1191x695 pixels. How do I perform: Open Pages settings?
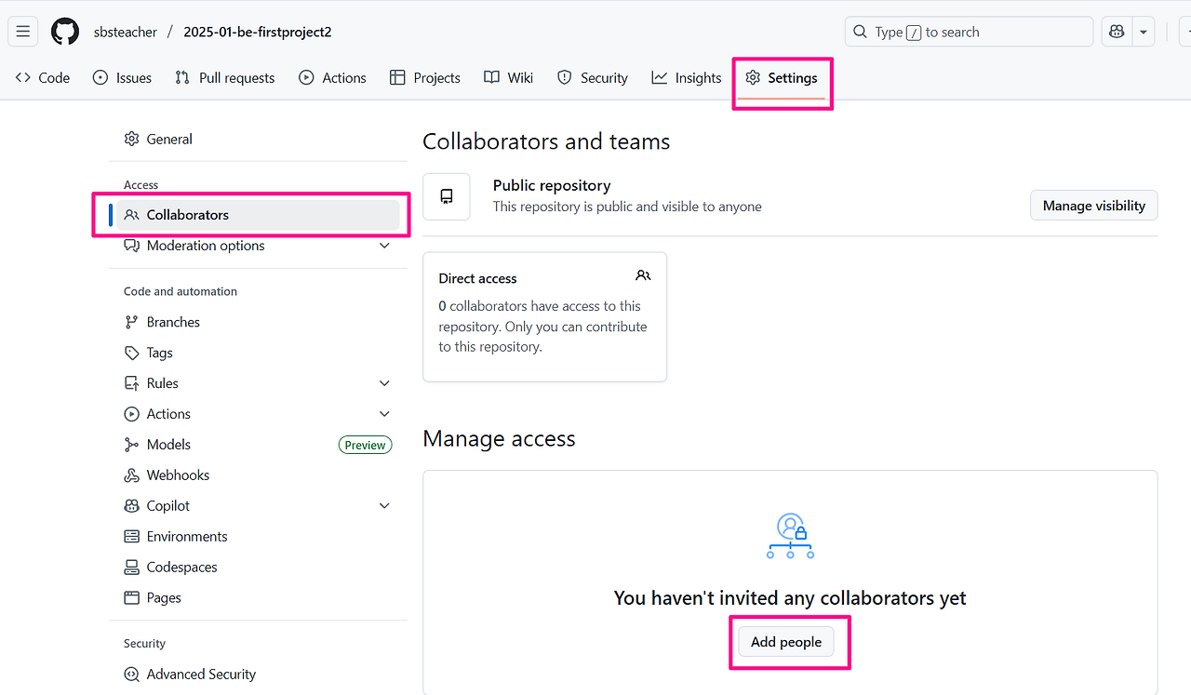coord(258,598)
